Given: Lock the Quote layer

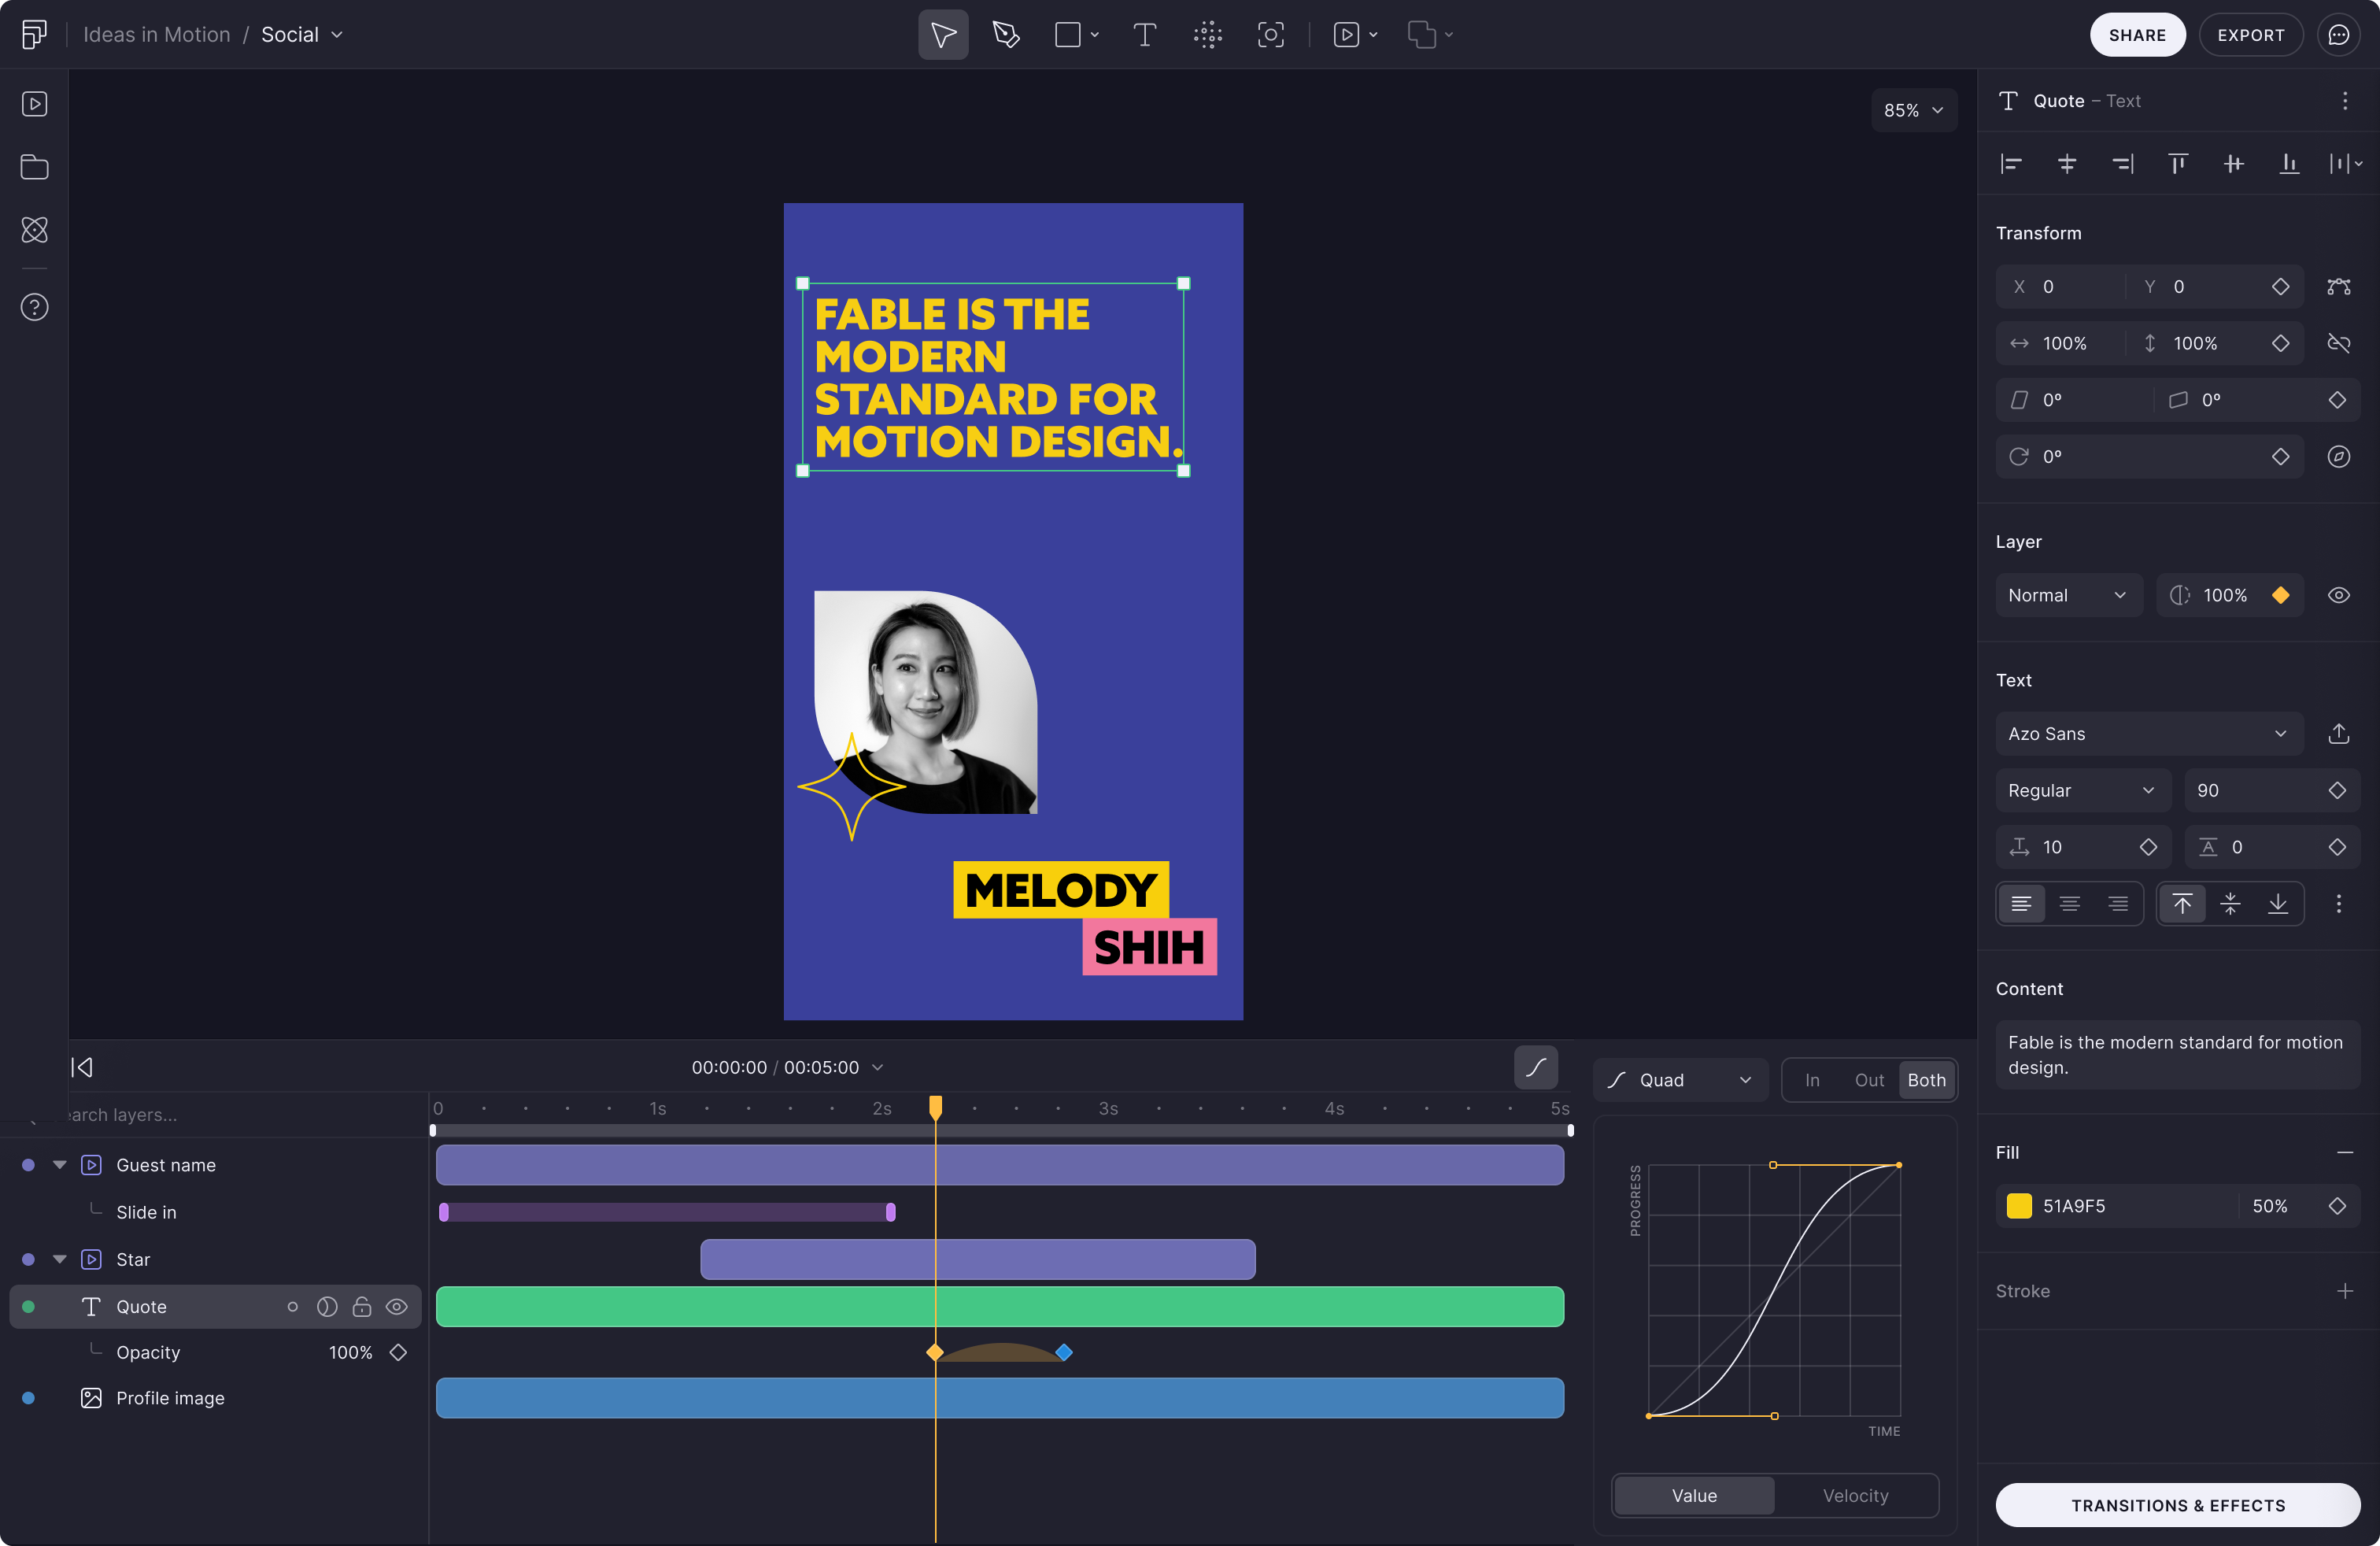Looking at the screenshot, I should [x=362, y=1307].
